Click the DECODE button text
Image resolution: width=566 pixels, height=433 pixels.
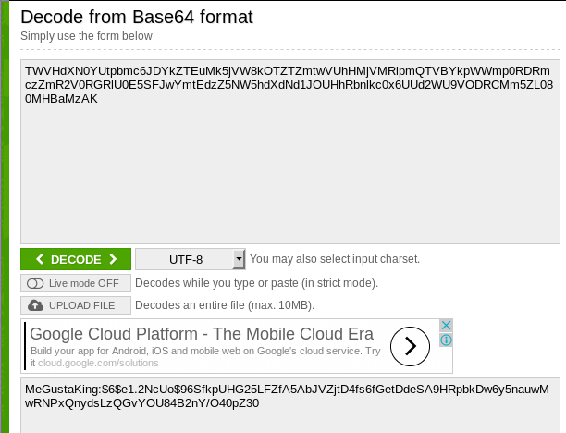(x=76, y=259)
